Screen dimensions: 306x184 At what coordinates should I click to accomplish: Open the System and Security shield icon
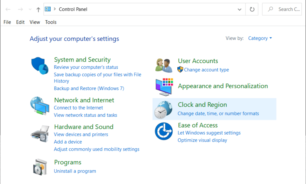click(40, 66)
